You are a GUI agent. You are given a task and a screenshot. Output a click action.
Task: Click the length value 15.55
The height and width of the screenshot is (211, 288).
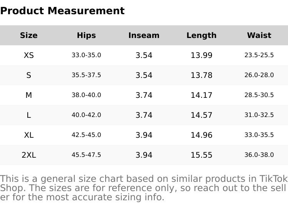coord(202,155)
